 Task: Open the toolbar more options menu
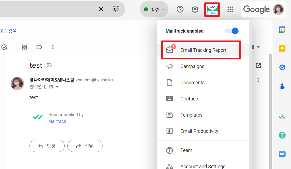[53, 47]
